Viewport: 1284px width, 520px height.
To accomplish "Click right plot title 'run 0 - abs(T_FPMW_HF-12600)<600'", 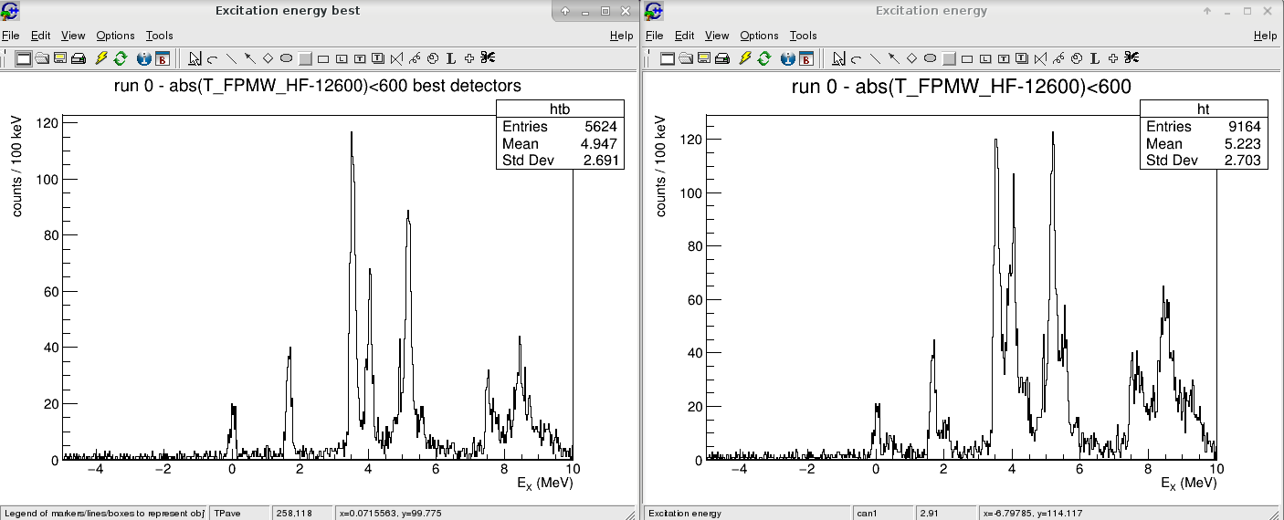I will (x=962, y=88).
